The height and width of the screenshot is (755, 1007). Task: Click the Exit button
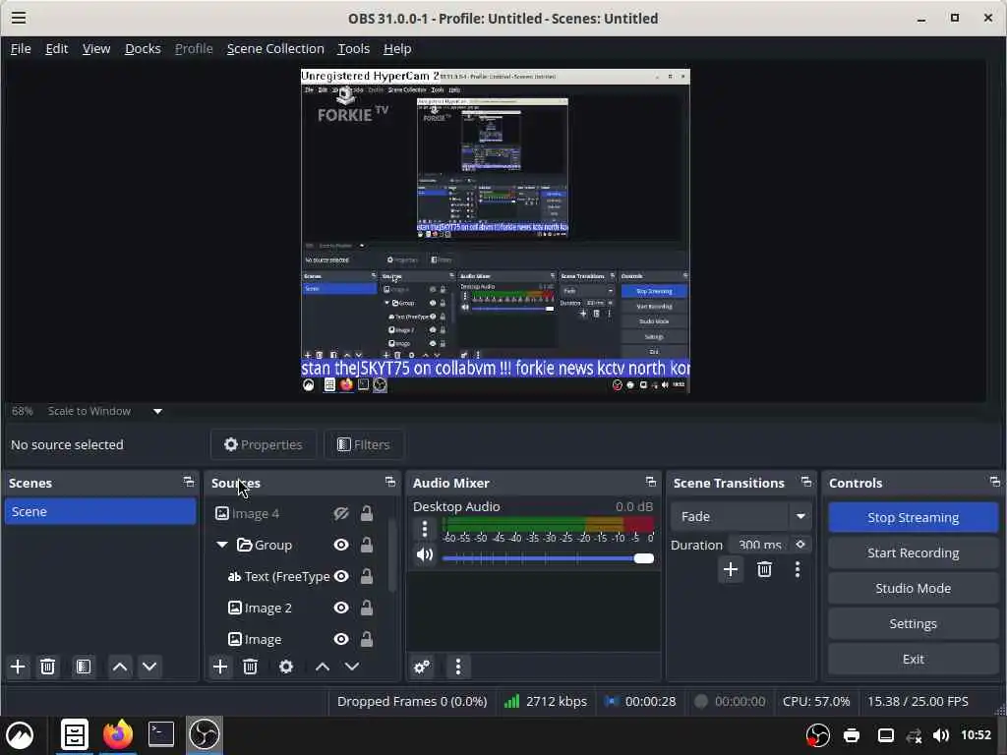pyautogui.click(x=914, y=659)
